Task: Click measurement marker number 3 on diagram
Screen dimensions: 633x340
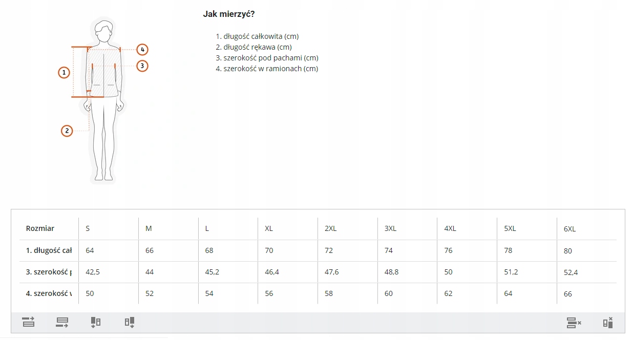Action: [142, 66]
